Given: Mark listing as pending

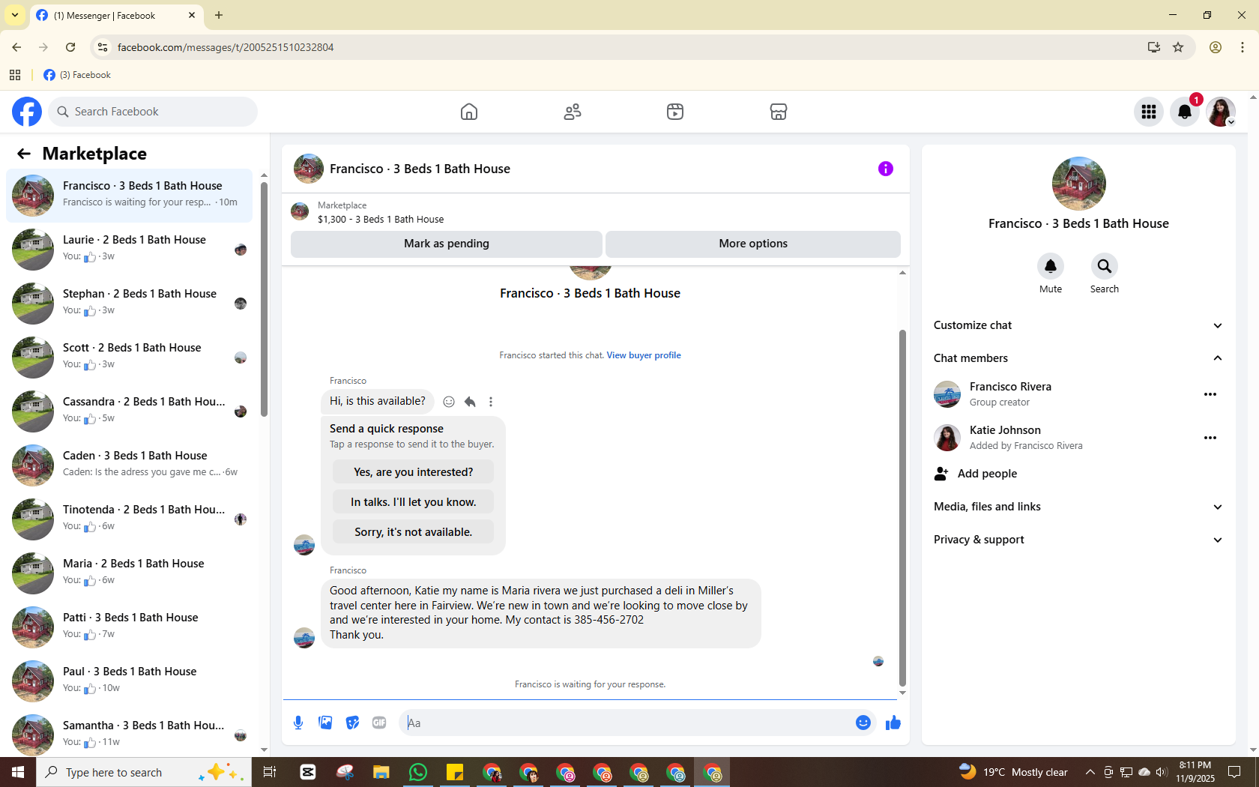Looking at the screenshot, I should (x=447, y=244).
